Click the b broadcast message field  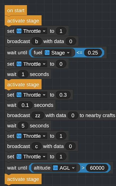[x=37, y=41]
